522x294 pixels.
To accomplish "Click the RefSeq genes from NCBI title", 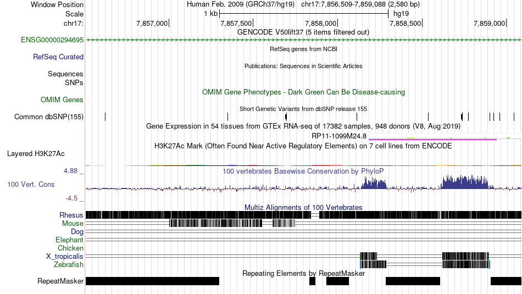I will point(303,49).
